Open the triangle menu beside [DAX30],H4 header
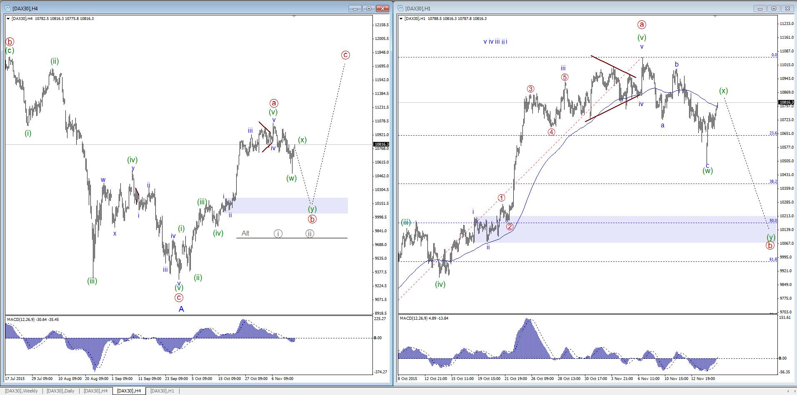Viewport: 797px width, 395px height. point(8,18)
